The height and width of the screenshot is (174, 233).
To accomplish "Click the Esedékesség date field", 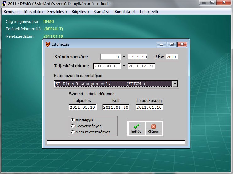I will tap(149, 107).
